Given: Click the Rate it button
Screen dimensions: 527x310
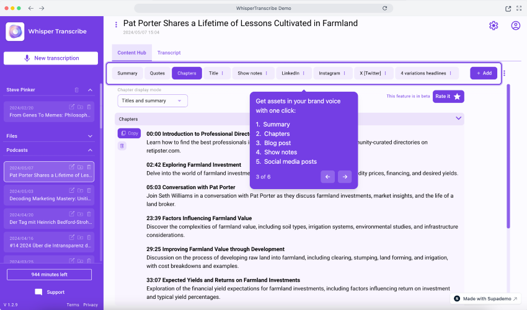Looking at the screenshot, I should (448, 97).
